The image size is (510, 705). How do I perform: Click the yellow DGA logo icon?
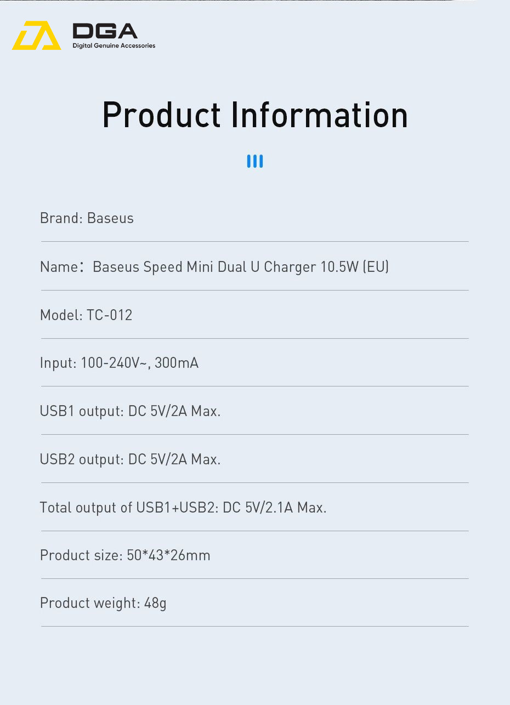click(37, 36)
